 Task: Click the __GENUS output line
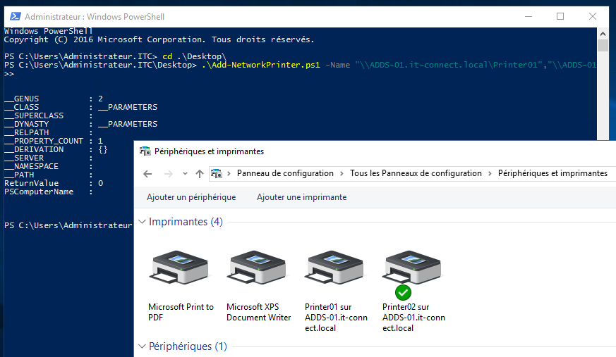point(54,99)
